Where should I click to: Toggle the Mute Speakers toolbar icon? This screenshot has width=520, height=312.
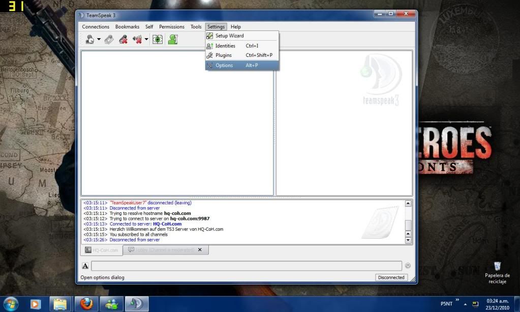coord(137,40)
